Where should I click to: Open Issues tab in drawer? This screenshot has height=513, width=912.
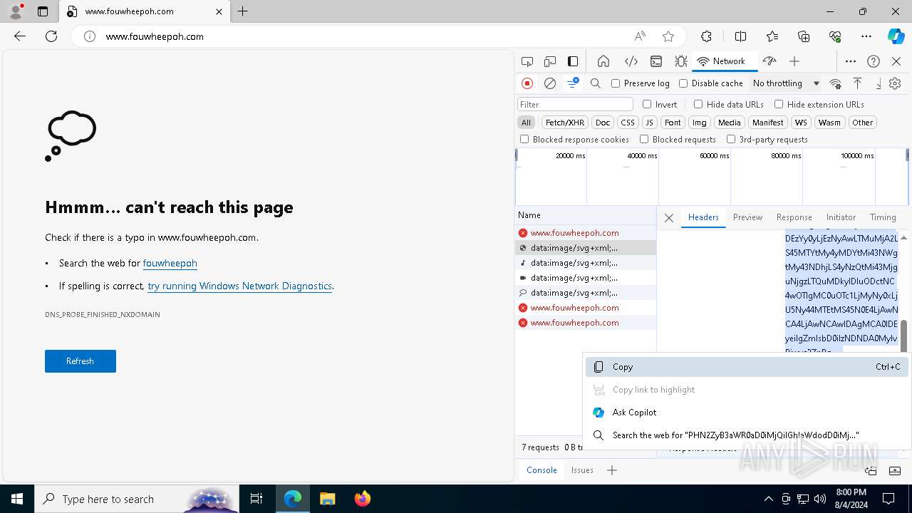click(x=582, y=470)
